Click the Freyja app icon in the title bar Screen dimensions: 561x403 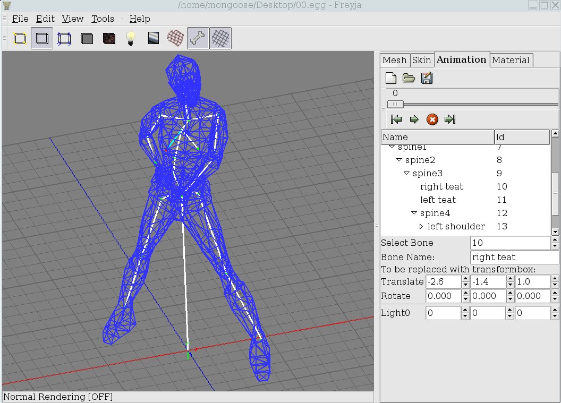pos(6,5)
